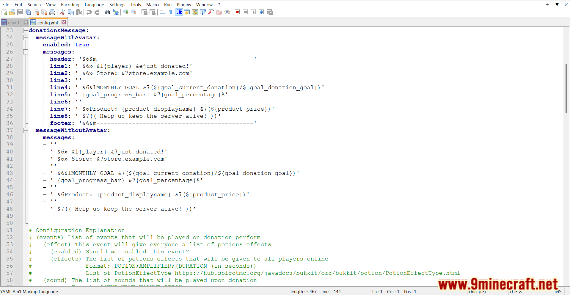This screenshot has width=570, height=295.
Task: Open the Macro menu
Action: [153, 4]
